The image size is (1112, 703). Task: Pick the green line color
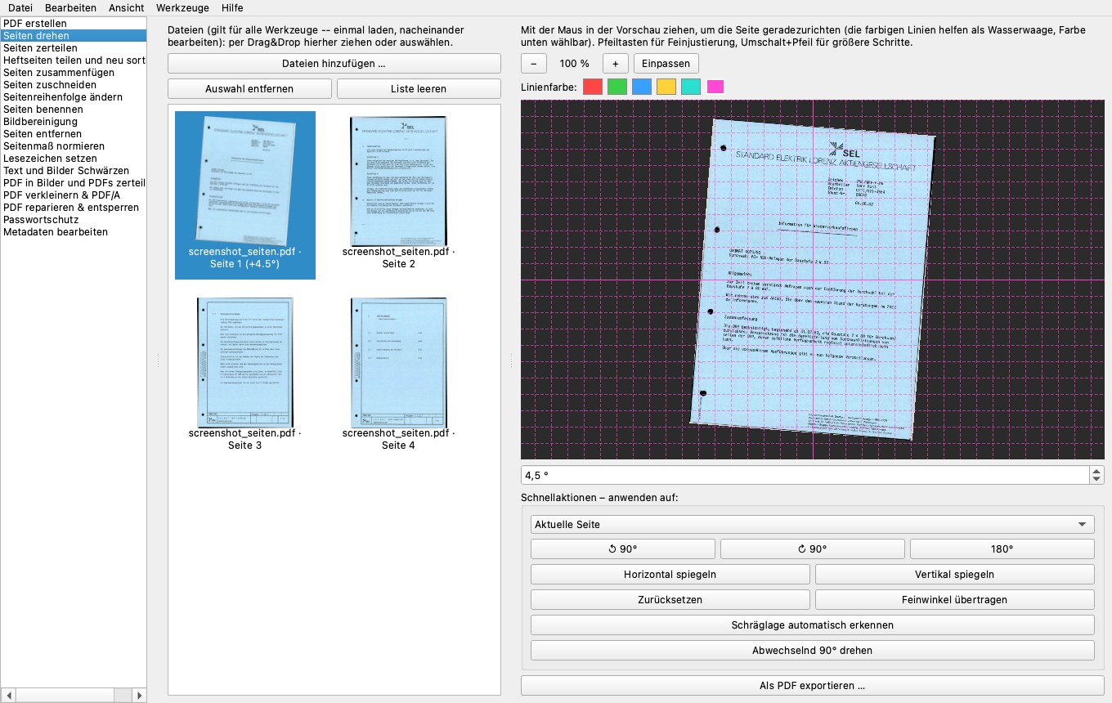(x=617, y=87)
